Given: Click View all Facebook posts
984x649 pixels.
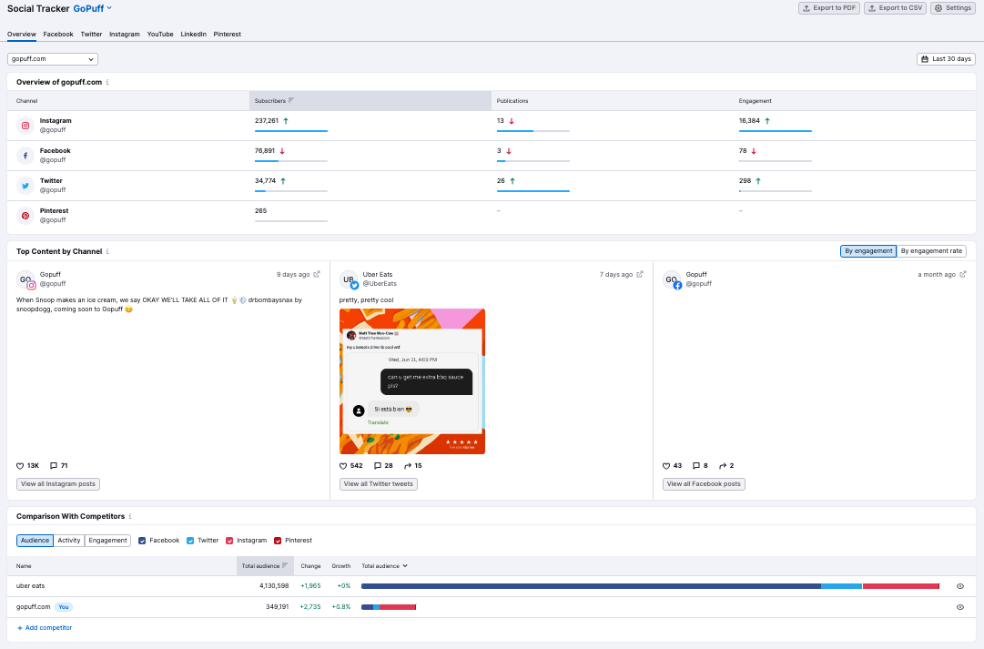Looking at the screenshot, I should click(x=704, y=484).
